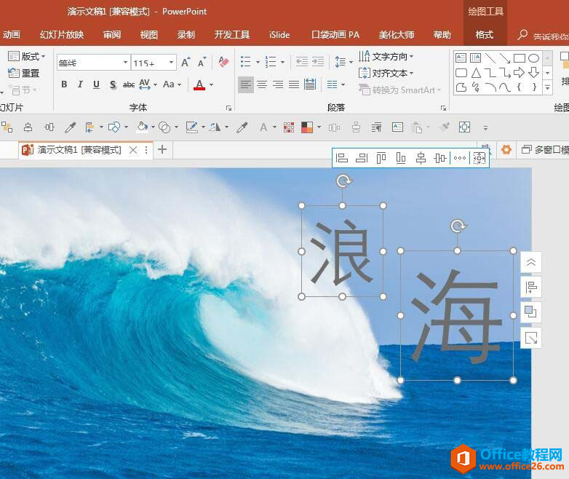Open the font color dropdown arrow

(212, 85)
